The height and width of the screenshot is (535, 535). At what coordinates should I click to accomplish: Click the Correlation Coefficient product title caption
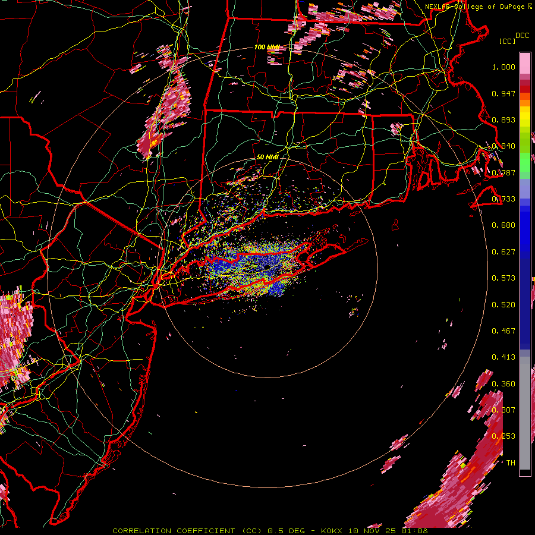point(270,531)
